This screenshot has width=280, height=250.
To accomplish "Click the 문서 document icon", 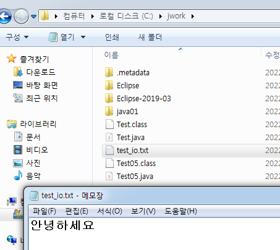I will [x=18, y=136].
